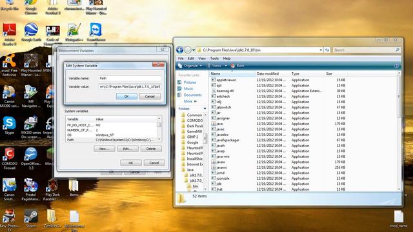
Task: Go back in the Explorer window
Action: click(179, 50)
